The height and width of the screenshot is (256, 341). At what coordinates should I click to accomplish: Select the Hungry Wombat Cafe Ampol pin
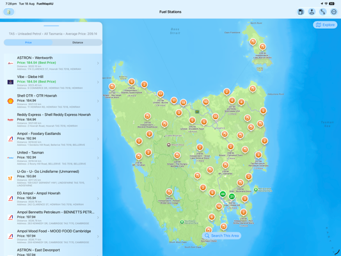(177, 156)
